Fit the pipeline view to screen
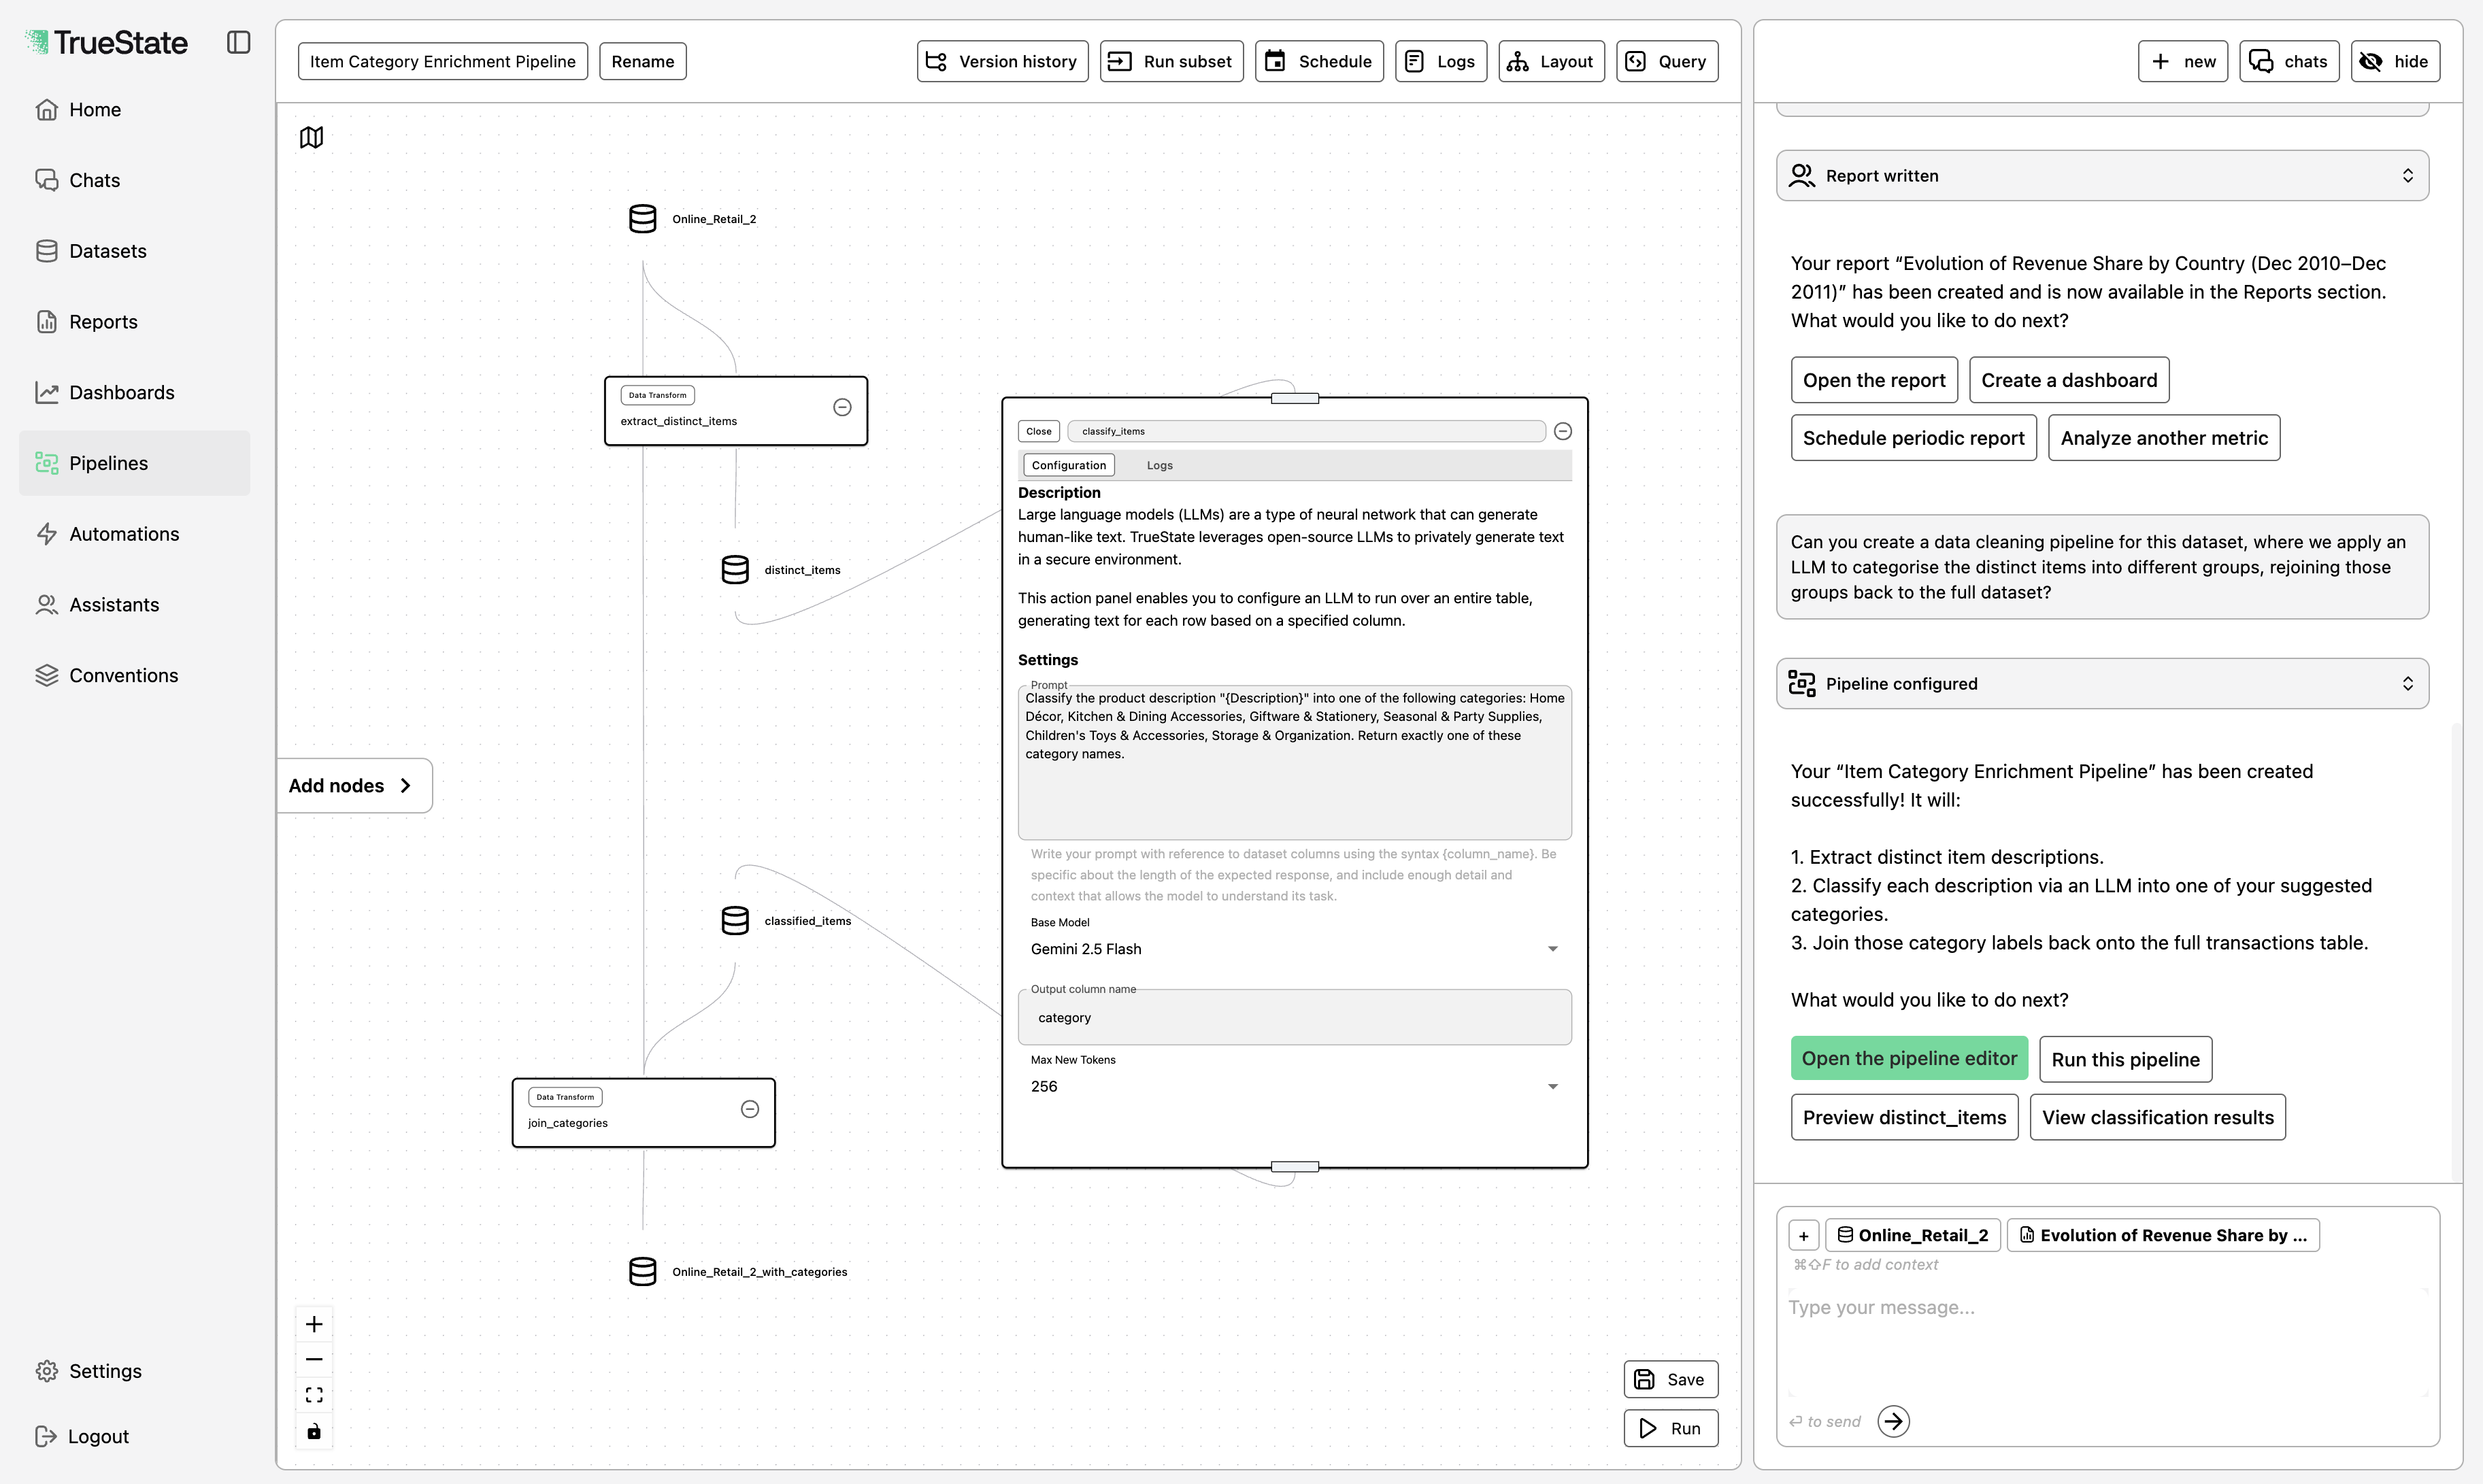Viewport: 2483px width, 1484px height. pyautogui.click(x=314, y=1395)
